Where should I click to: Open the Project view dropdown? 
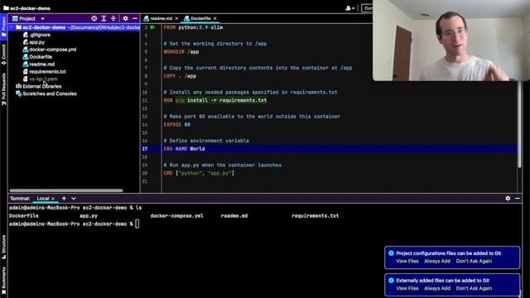[x=42, y=18]
